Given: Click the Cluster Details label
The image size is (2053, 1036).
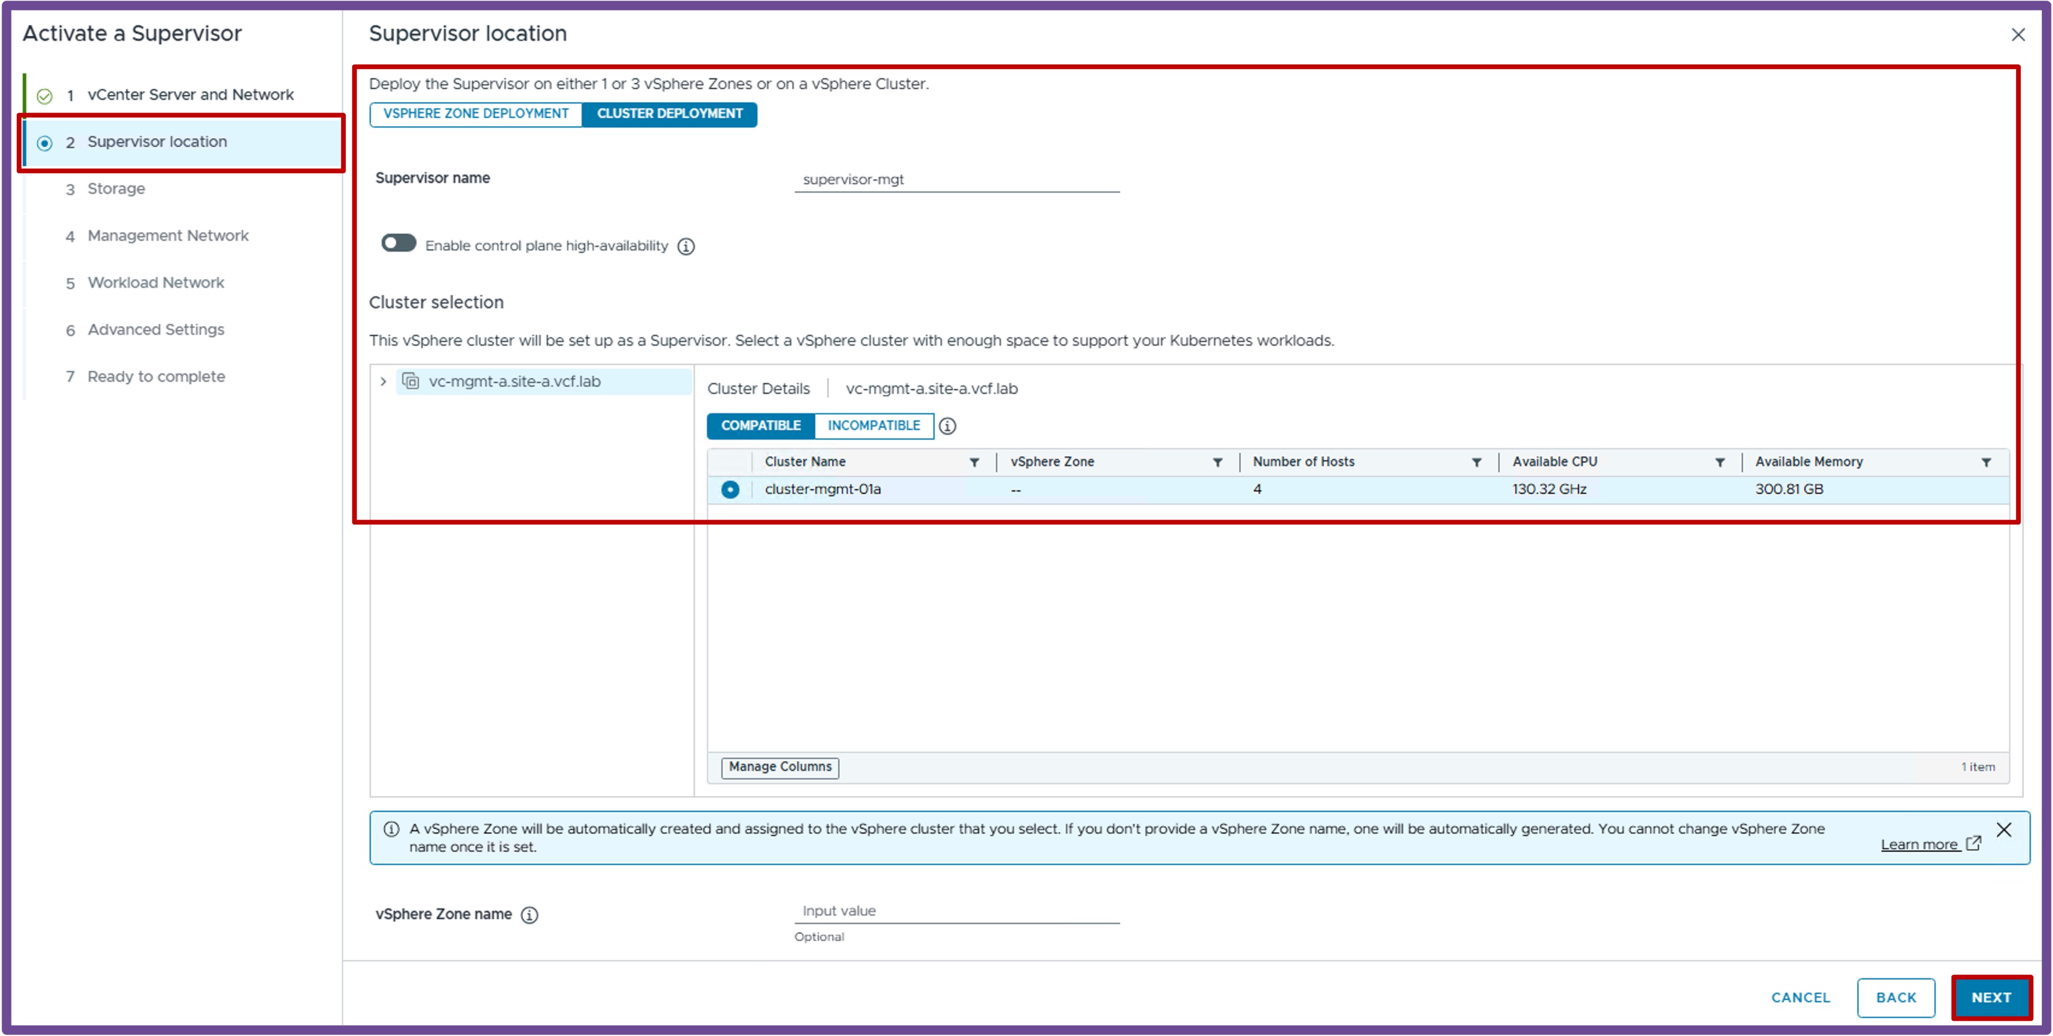Looking at the screenshot, I should [758, 389].
